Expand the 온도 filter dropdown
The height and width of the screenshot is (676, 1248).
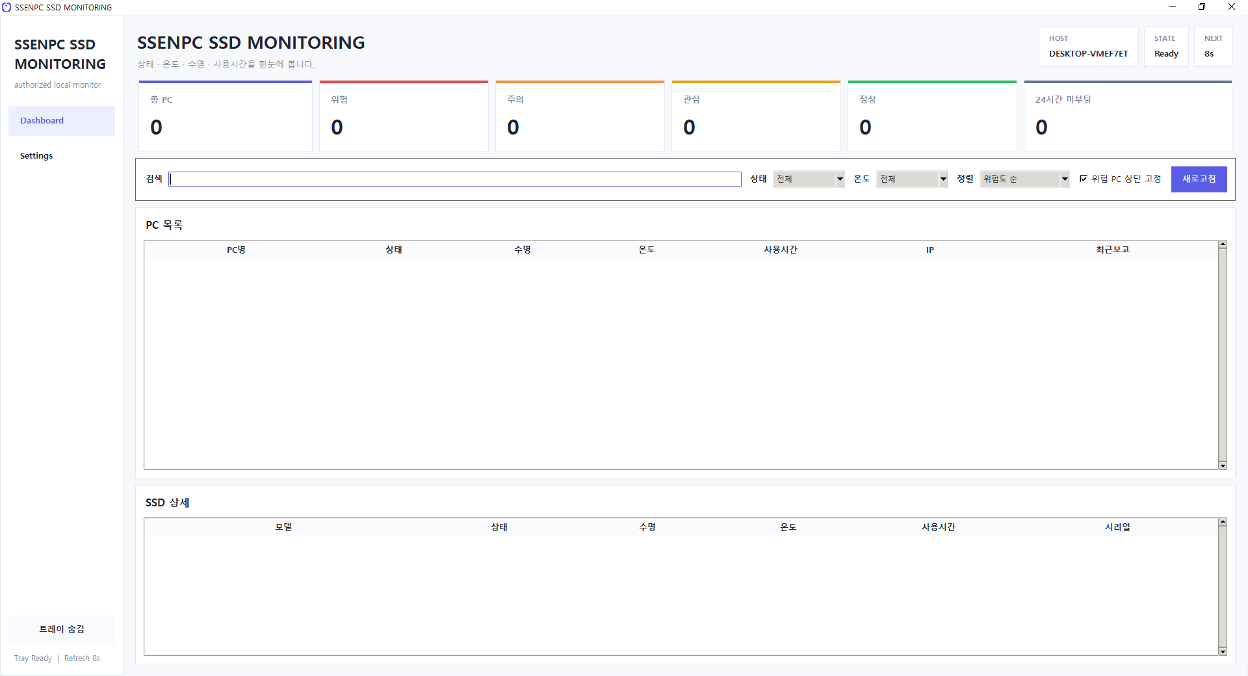pyautogui.click(x=912, y=179)
